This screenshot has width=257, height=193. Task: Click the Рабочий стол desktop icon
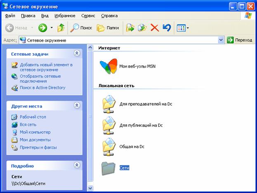tap(14, 117)
